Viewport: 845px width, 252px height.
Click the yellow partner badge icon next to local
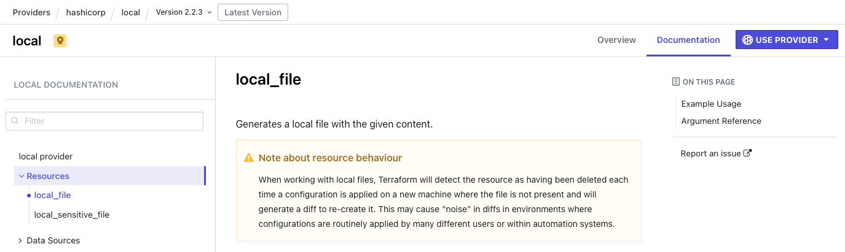click(60, 41)
